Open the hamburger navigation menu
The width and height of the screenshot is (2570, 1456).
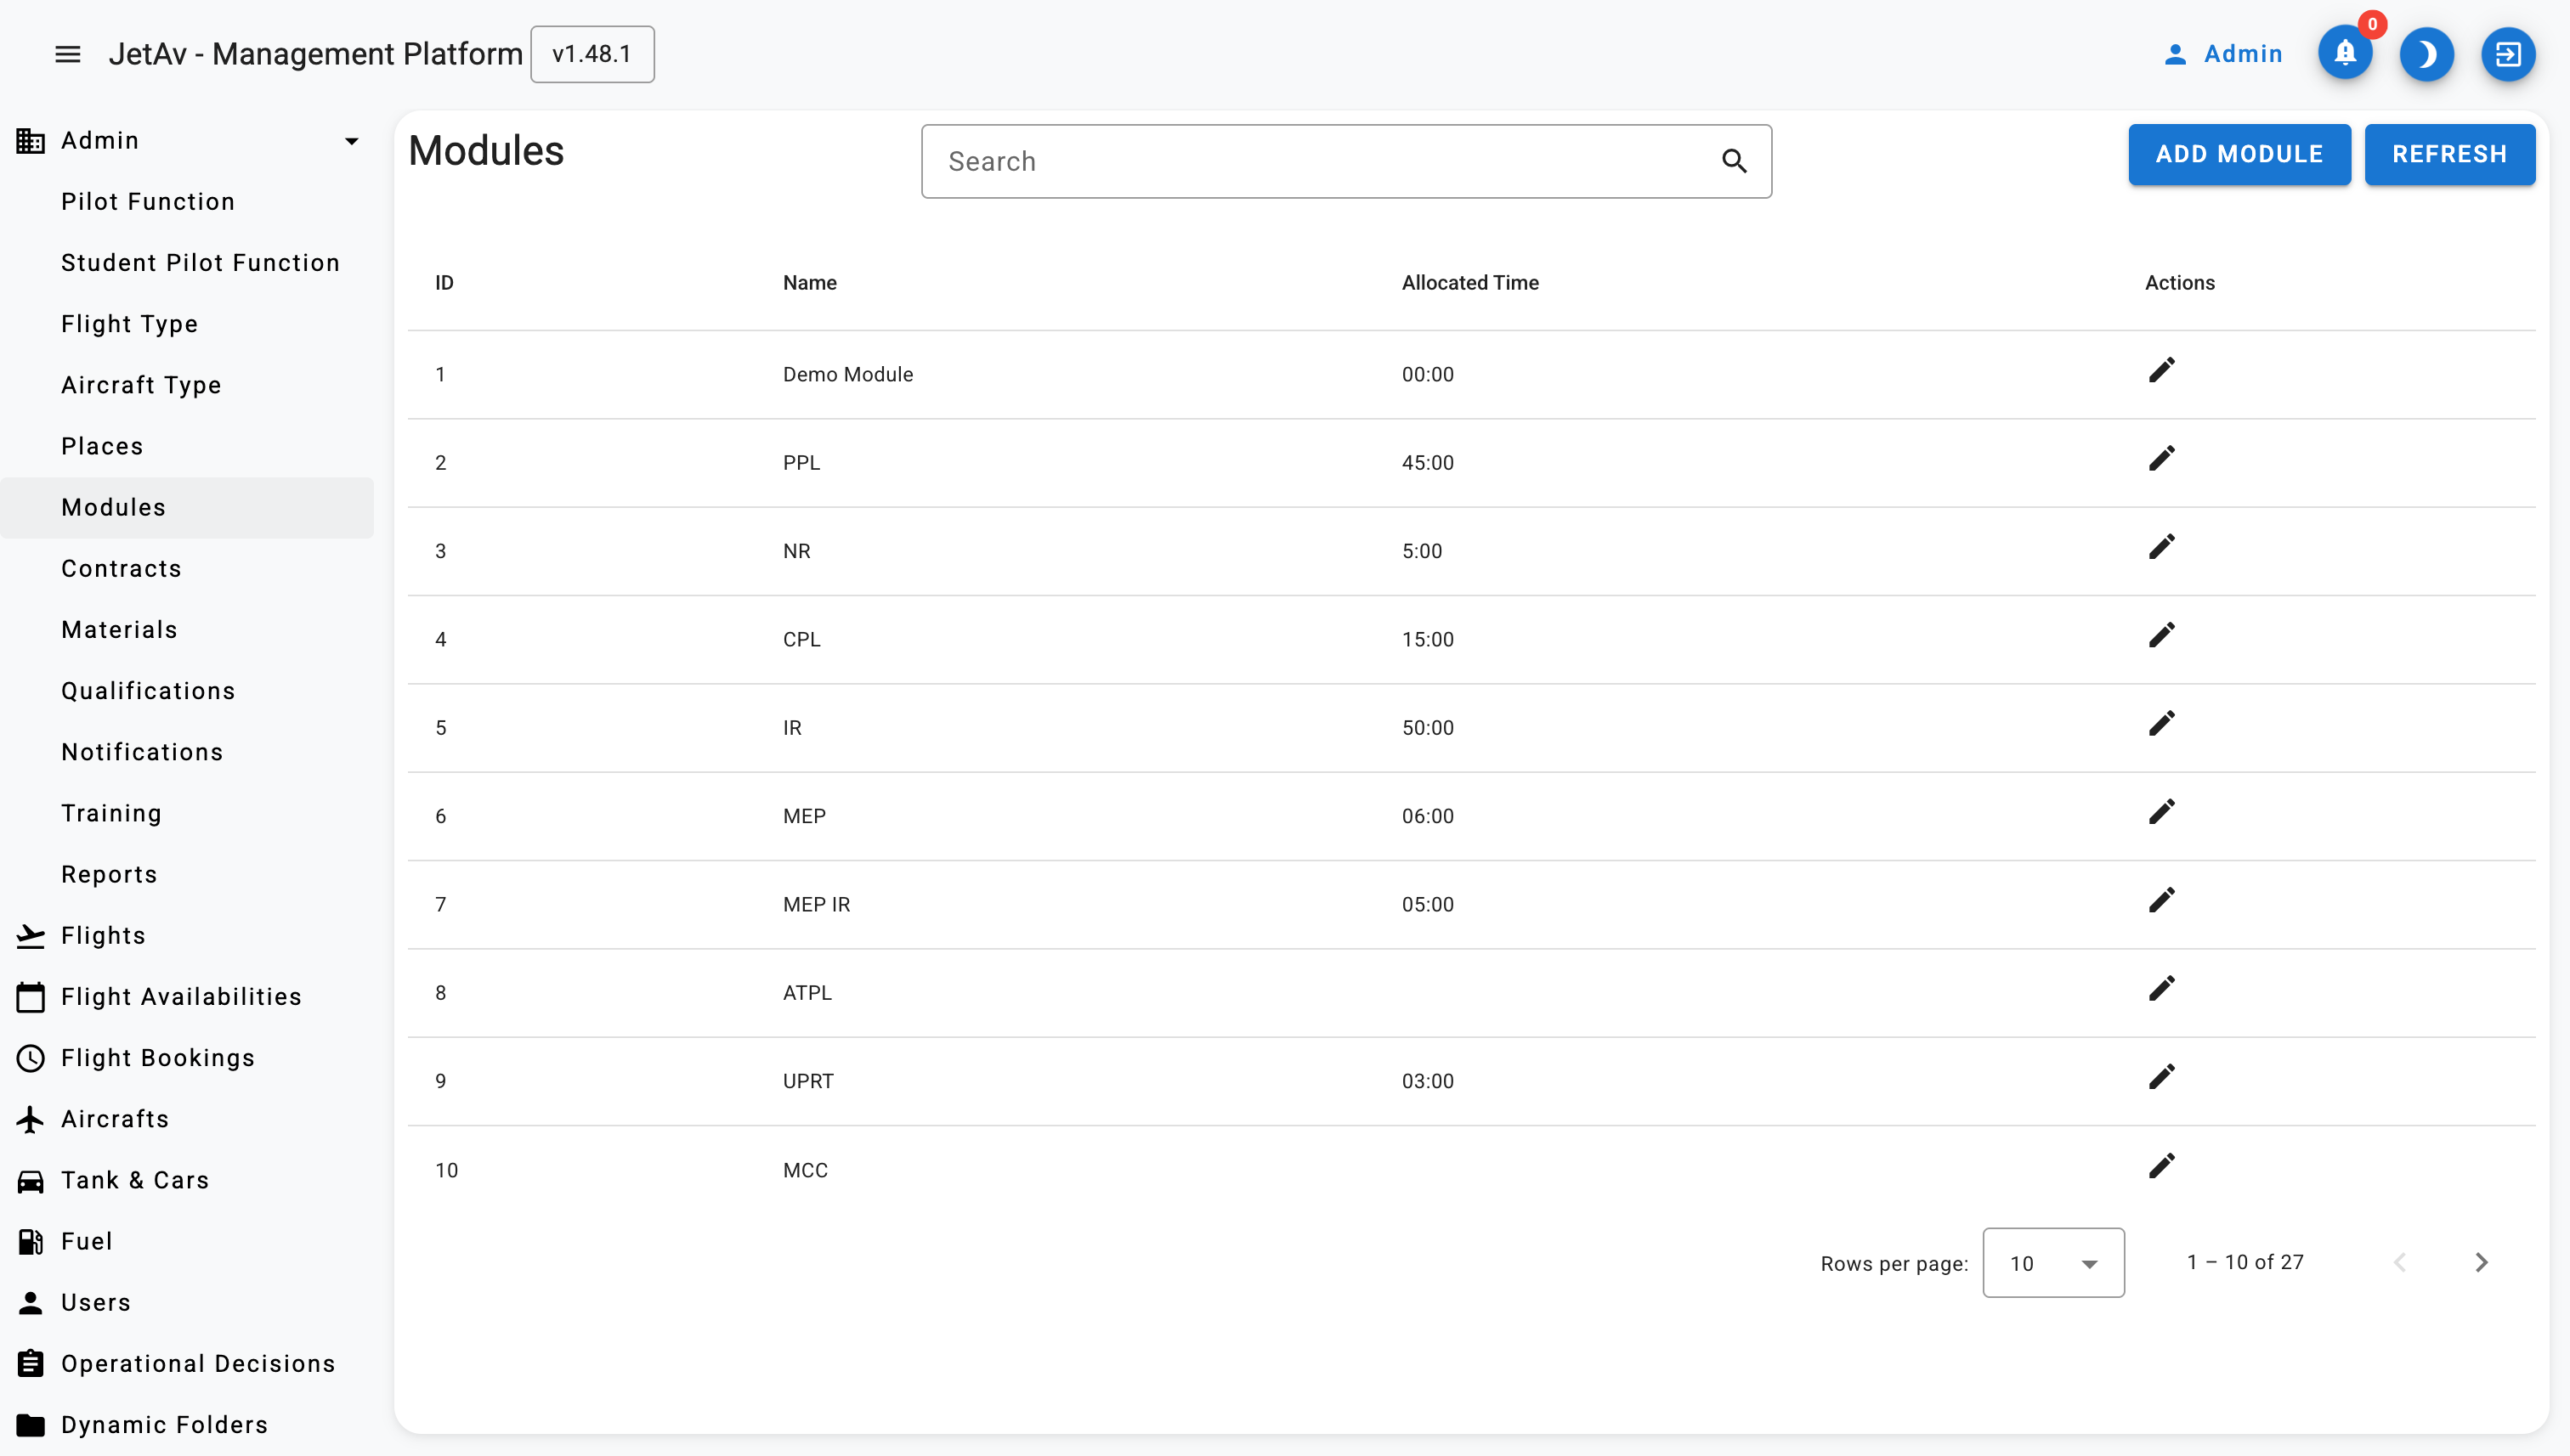[x=67, y=54]
